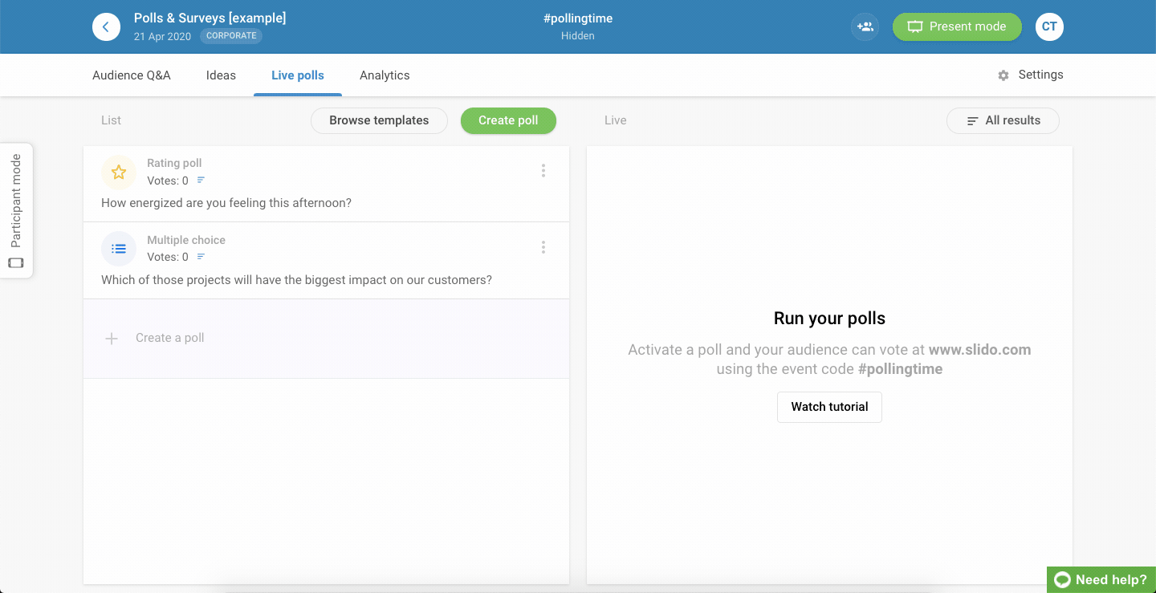Click the monitor icon in Present mode
This screenshot has height=593, width=1156.
(915, 27)
